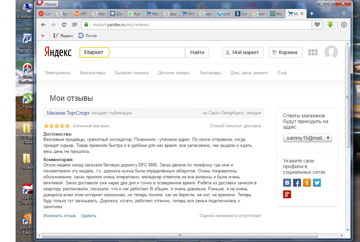The width and height of the screenshot is (360, 242).
Task: Focus the Market search input field
Action: [148, 52]
